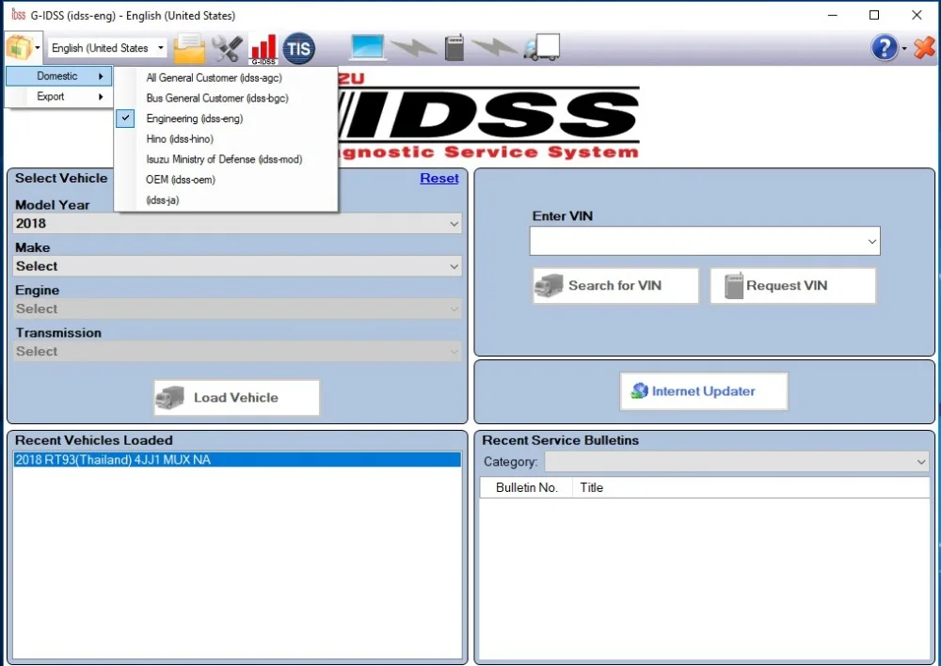Image resolution: width=941 pixels, height=666 pixels.
Task: Click the Load Vehicle button
Action: coord(236,397)
